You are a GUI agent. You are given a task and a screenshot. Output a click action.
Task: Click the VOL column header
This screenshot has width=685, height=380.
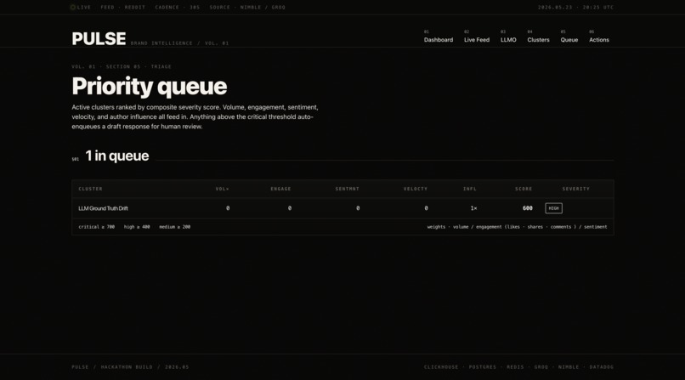(x=223, y=189)
